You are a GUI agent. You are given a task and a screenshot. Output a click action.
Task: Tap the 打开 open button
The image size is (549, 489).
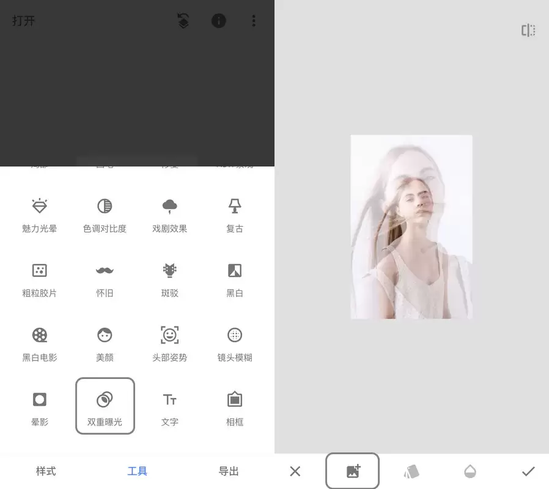tap(23, 21)
